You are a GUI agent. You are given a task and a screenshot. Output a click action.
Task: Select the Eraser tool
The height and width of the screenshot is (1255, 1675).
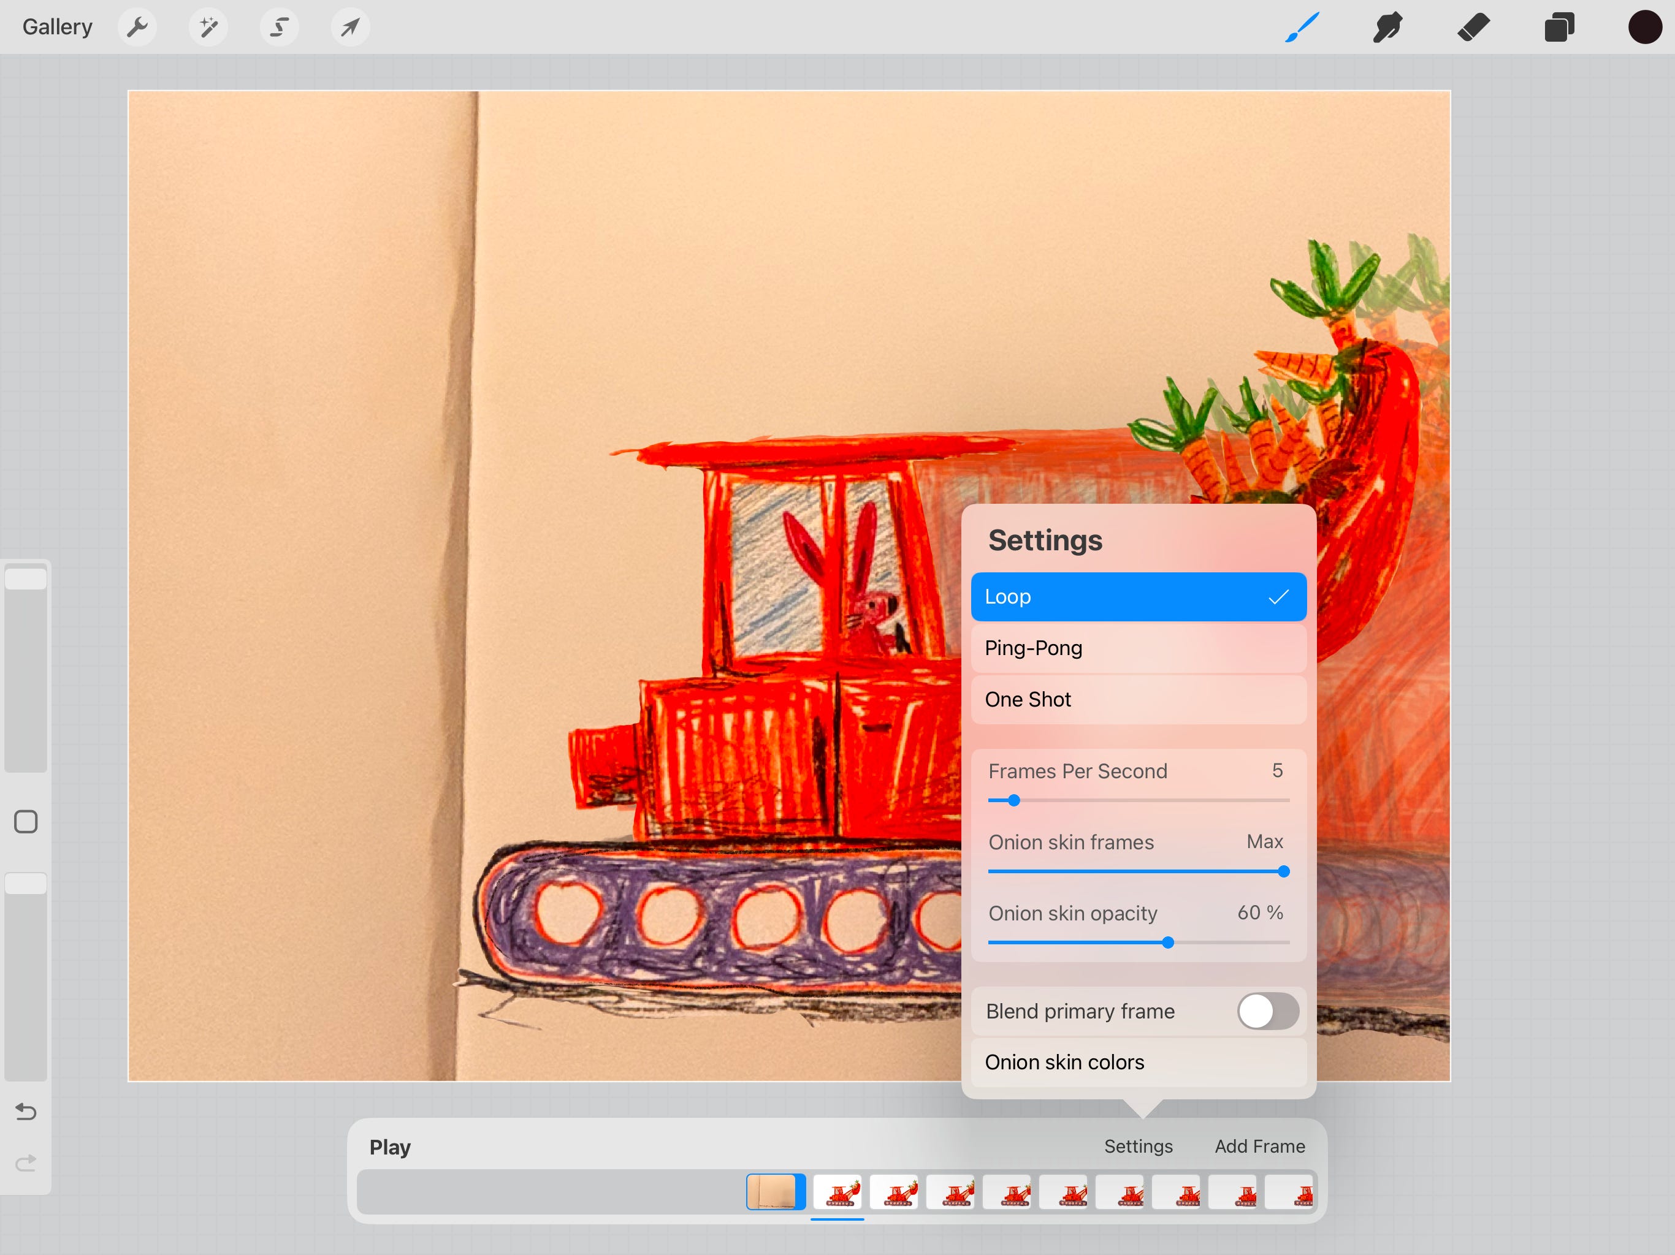point(1473,27)
